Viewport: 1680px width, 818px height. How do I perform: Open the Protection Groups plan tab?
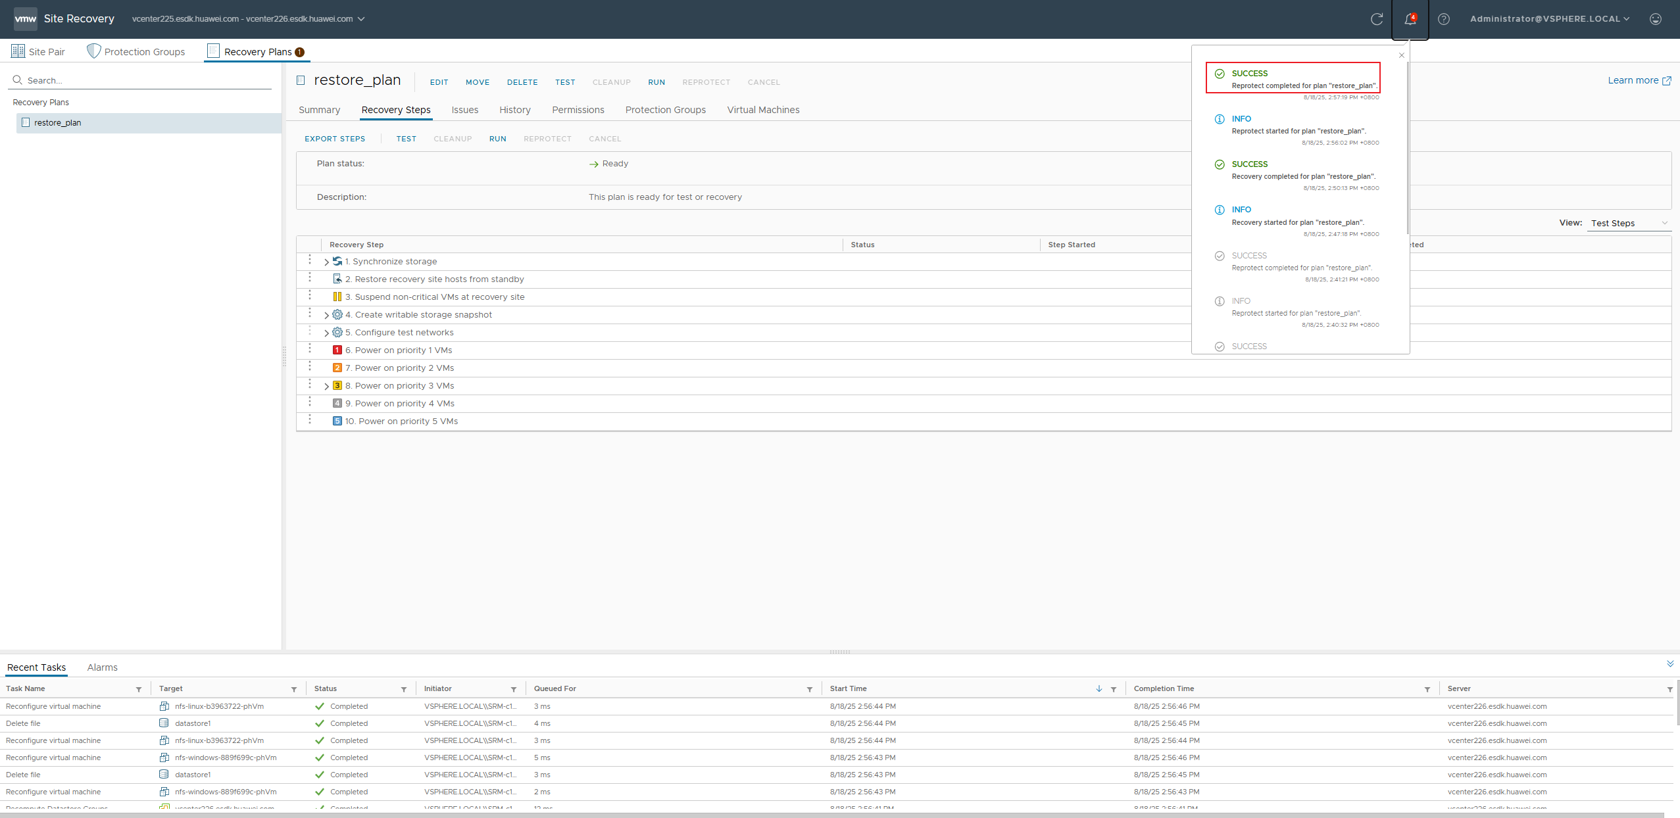tap(666, 110)
